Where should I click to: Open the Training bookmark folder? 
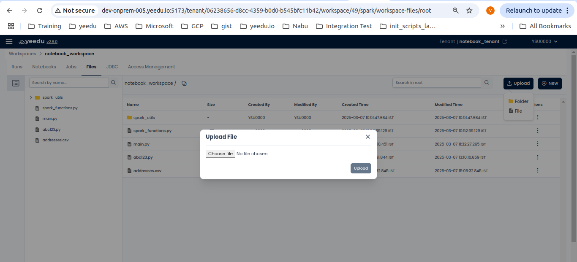click(44, 26)
